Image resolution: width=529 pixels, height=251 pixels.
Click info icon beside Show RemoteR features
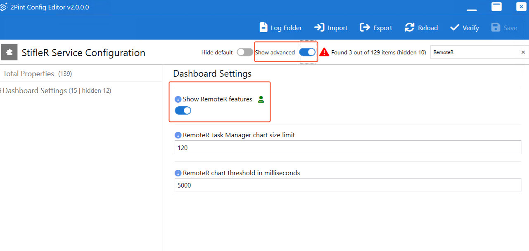coord(178,99)
